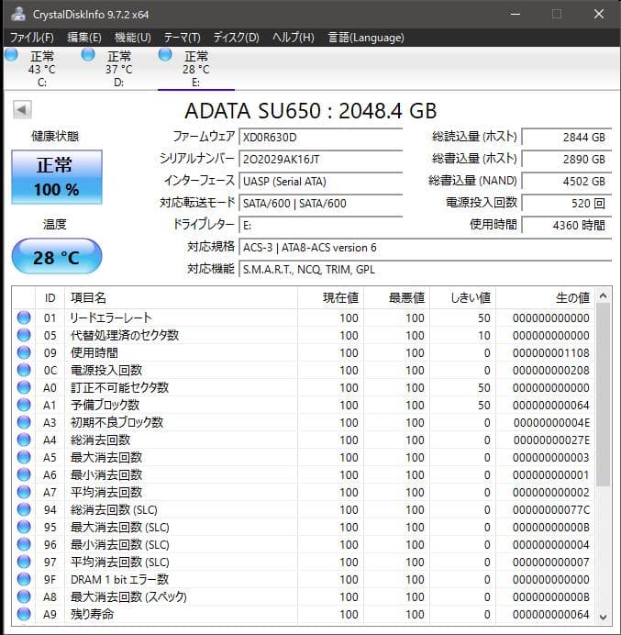The image size is (621, 635).
Task: Click status orb of attribute A1 予備ブロック数
Action: click(24, 405)
